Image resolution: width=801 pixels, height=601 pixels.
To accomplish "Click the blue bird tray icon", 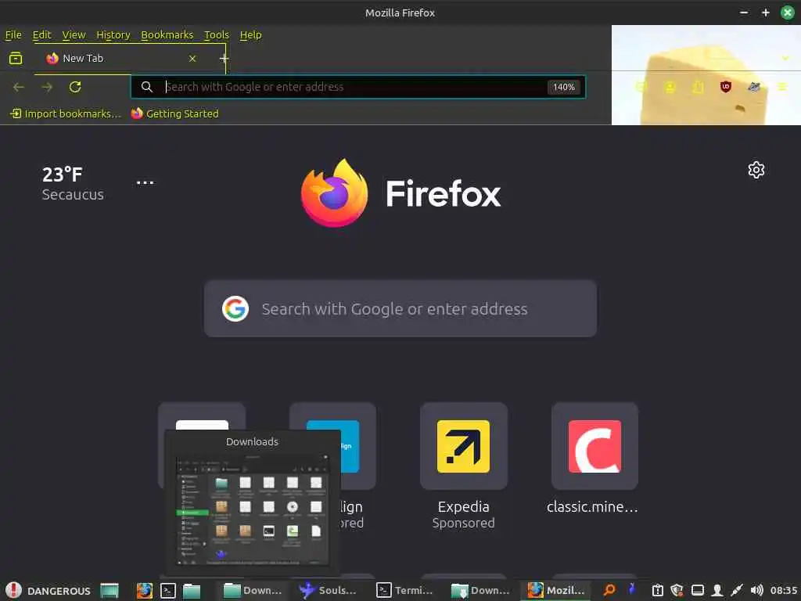I will (632, 589).
